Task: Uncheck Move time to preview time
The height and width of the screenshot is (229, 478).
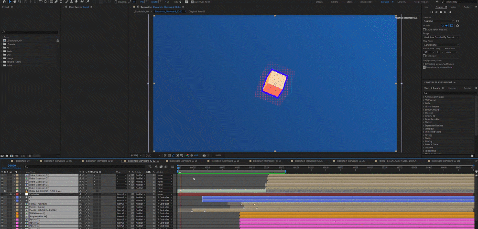Action: click(424, 67)
